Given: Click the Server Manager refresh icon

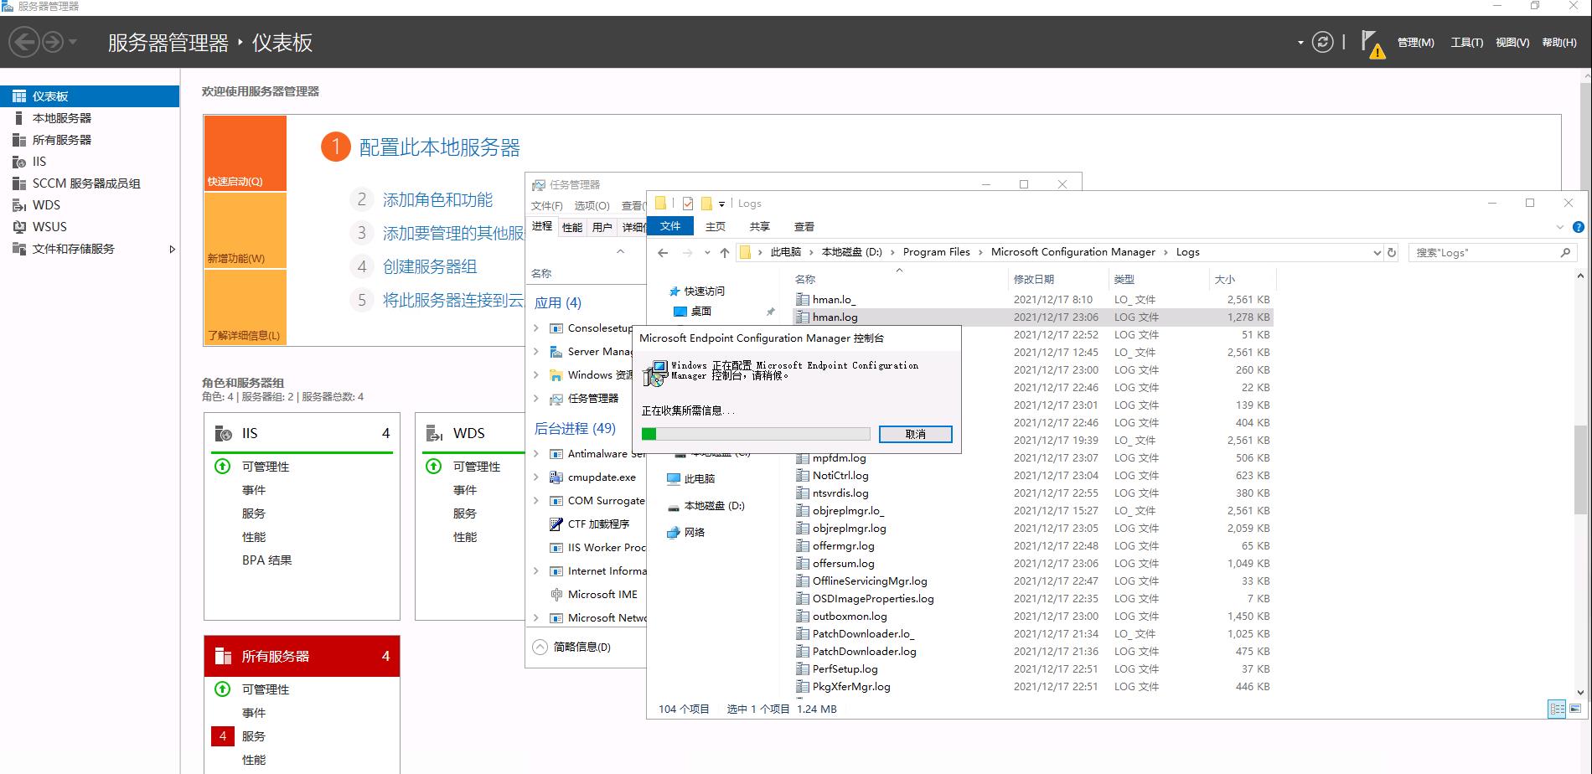Looking at the screenshot, I should pos(1322,42).
